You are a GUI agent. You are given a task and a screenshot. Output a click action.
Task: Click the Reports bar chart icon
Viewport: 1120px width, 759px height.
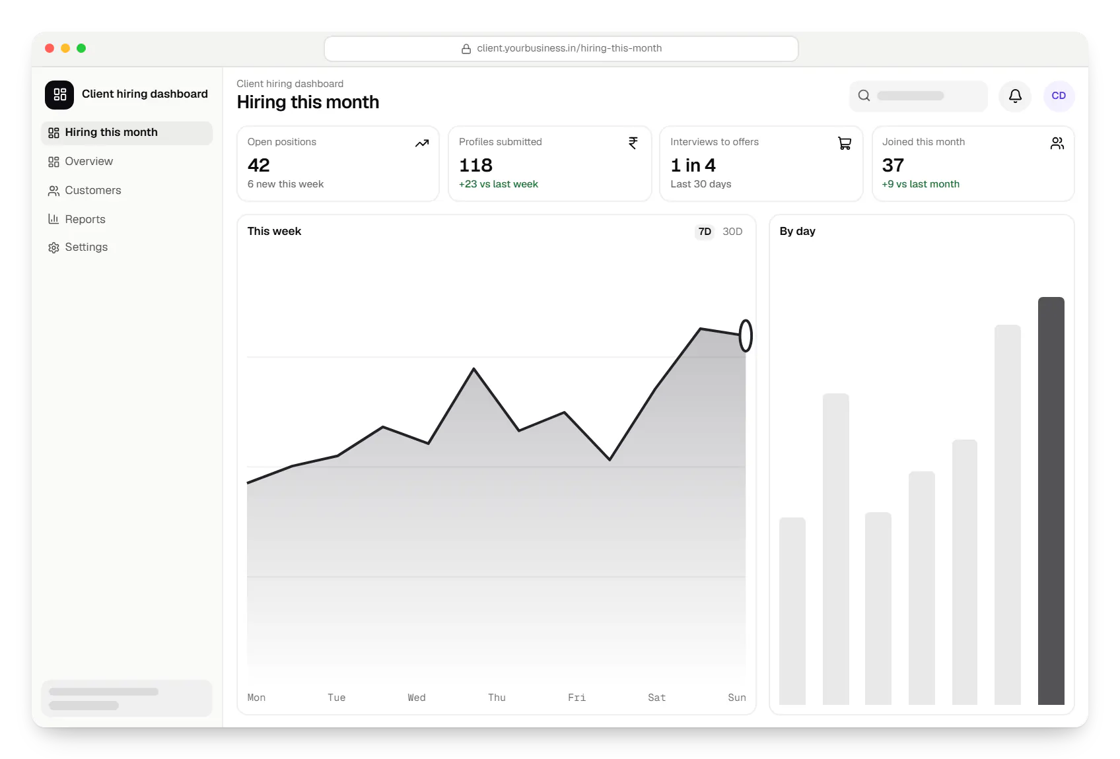53,219
